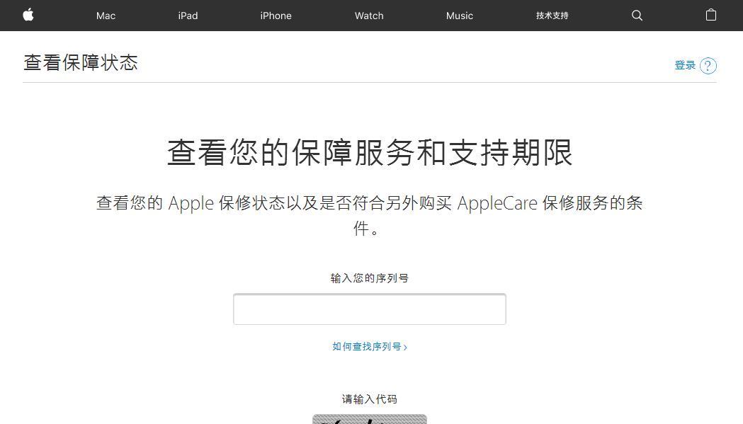Click the 查看您的保障服务和支持期限 heading
This screenshot has height=424, width=743.
370,153
